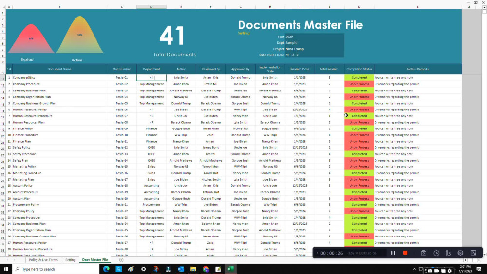Open Ribbon Display Options at top right
Image resolution: width=487 pixels, height=274 pixels.
475,2
